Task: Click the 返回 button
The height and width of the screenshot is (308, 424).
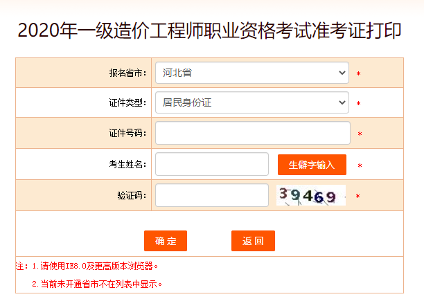Action: tap(253, 241)
